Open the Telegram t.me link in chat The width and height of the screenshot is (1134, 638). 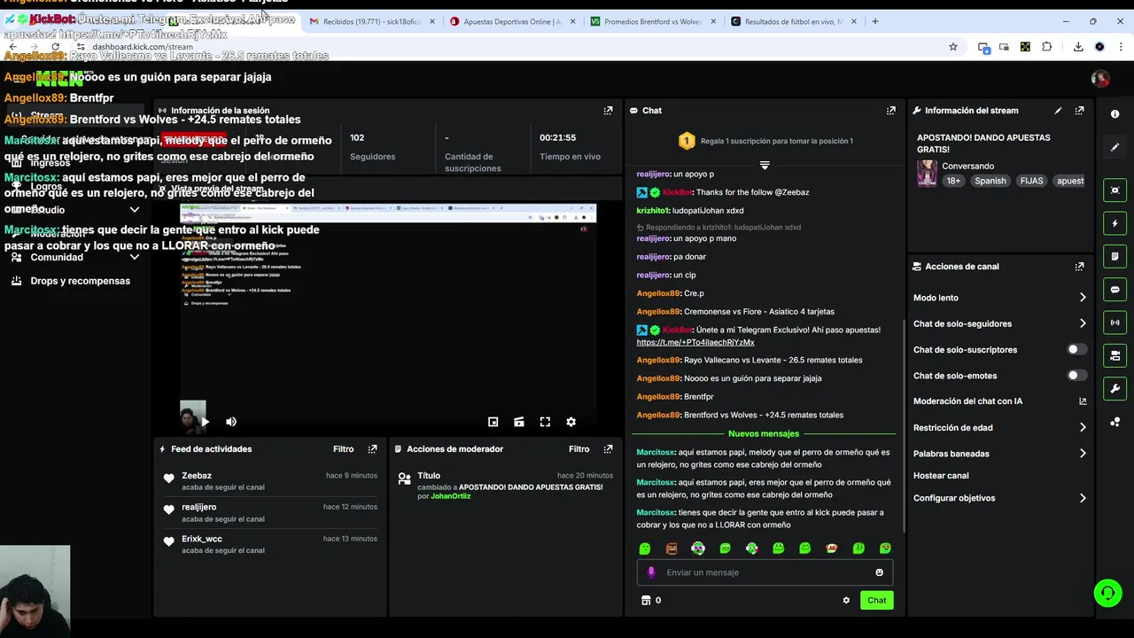click(695, 342)
